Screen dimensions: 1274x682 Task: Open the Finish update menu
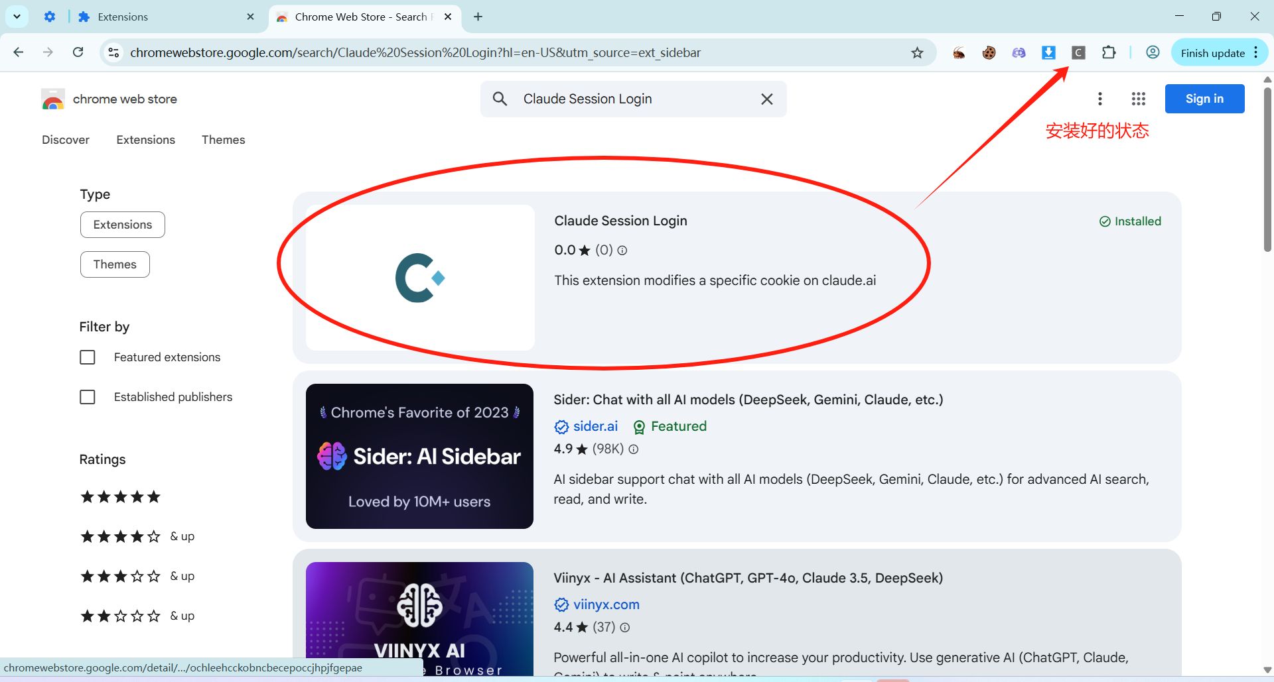click(x=1220, y=53)
